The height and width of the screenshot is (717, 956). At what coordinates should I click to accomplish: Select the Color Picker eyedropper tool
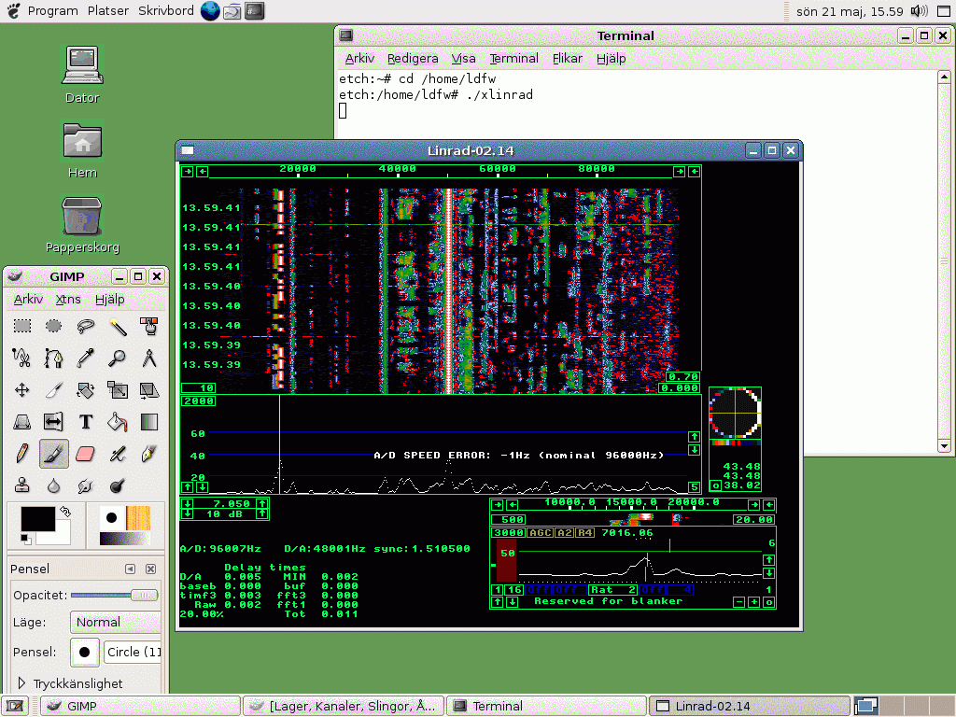tap(85, 358)
